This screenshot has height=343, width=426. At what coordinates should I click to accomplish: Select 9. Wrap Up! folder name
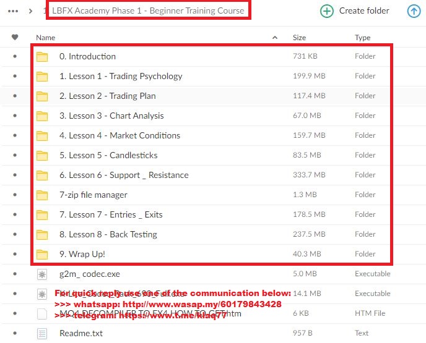coord(82,255)
